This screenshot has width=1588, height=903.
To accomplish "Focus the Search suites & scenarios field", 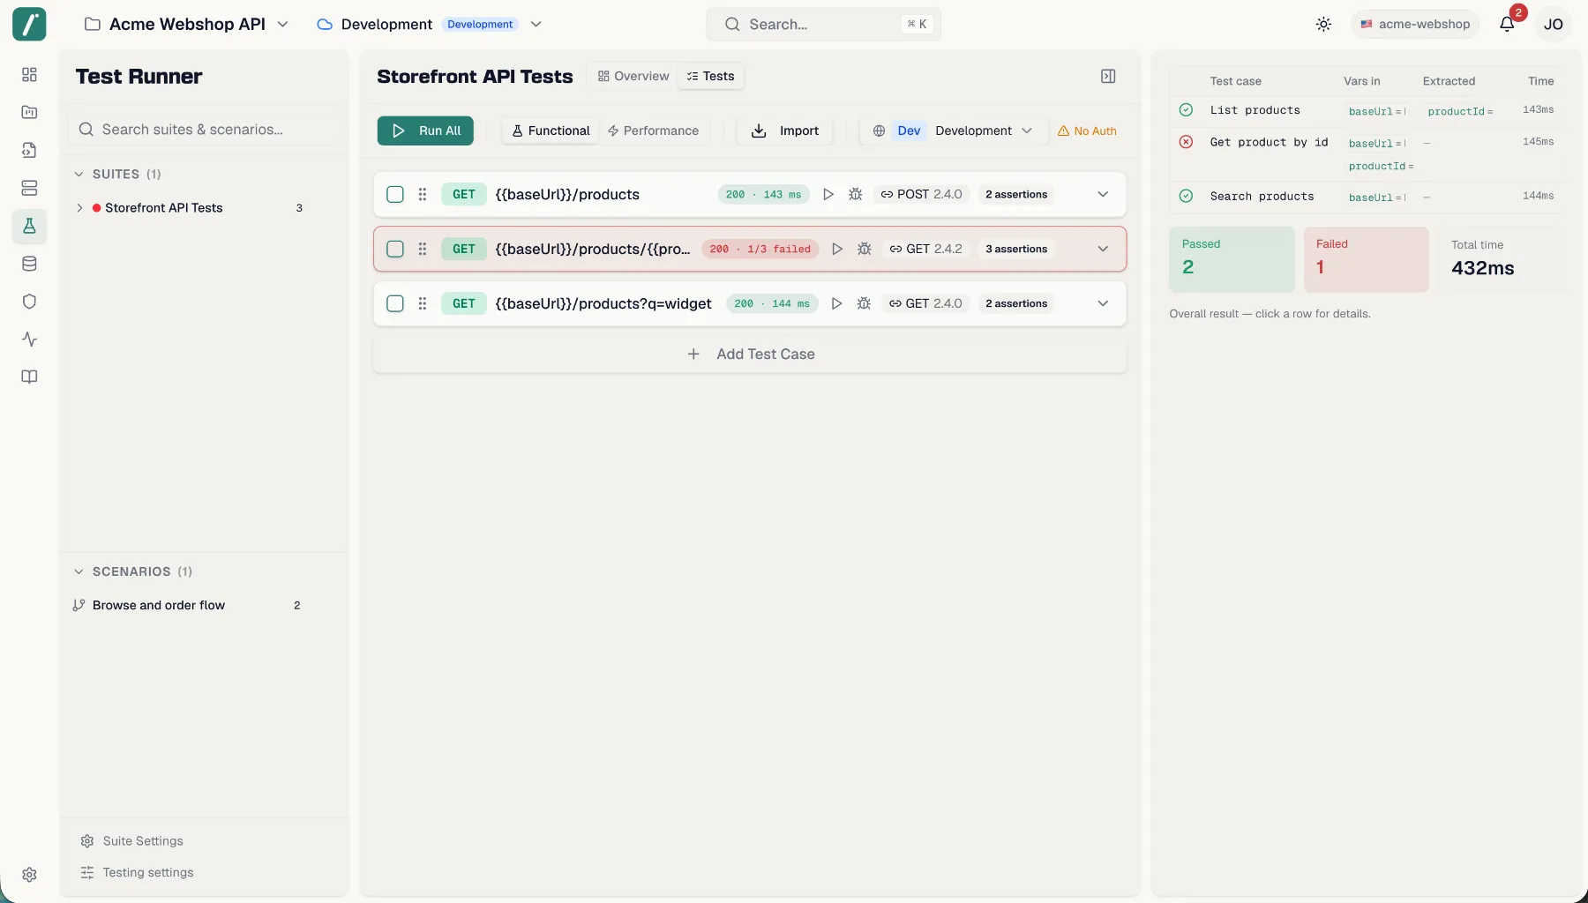I will pyautogui.click(x=203, y=130).
